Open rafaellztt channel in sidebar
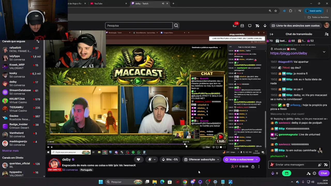This screenshot has width=331, height=186. [x=22, y=49]
